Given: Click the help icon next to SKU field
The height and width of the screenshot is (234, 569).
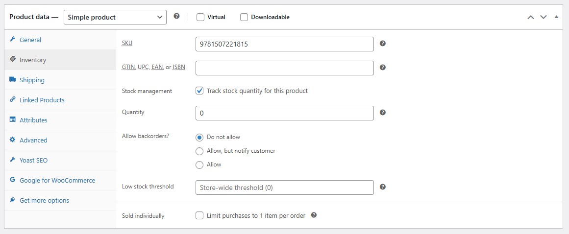Looking at the screenshot, I should [x=383, y=44].
